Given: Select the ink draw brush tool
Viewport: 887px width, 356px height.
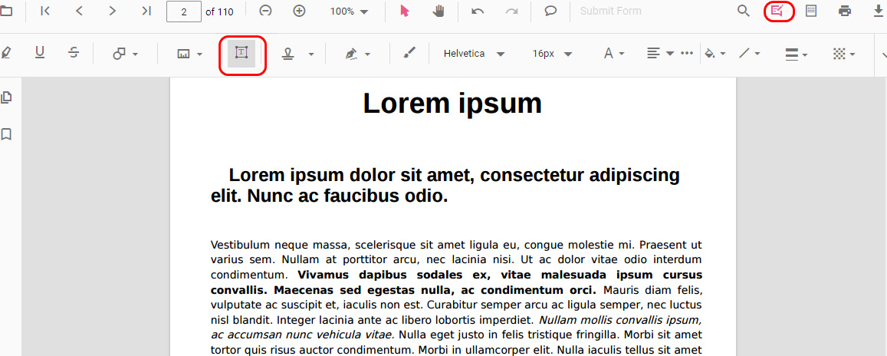Looking at the screenshot, I should (409, 53).
